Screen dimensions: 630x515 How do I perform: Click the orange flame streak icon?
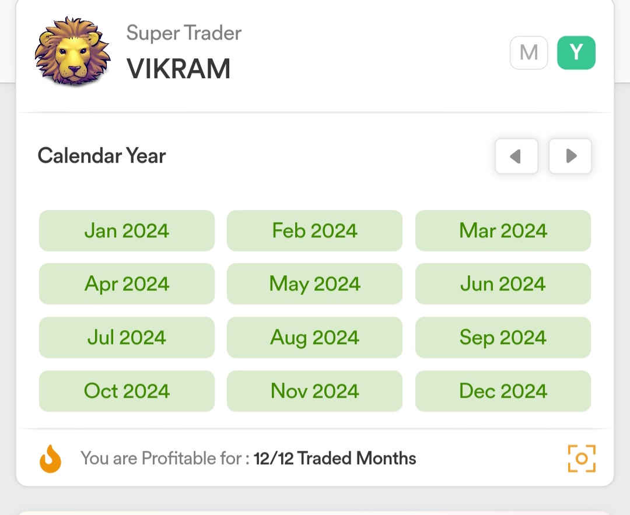coord(51,458)
